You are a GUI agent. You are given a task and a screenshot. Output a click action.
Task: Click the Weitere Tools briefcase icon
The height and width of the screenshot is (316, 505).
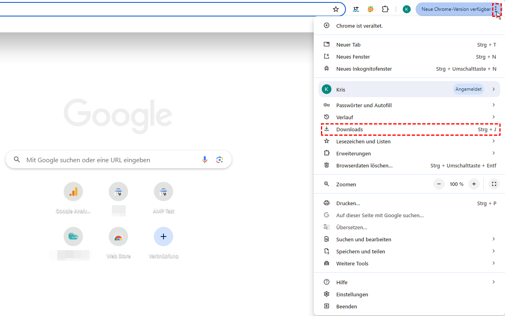click(x=327, y=263)
